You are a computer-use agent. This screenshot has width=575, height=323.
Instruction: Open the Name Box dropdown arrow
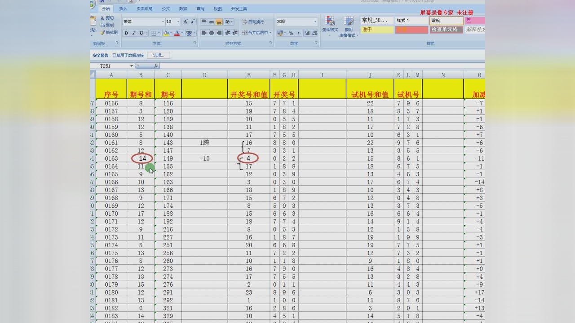pos(132,66)
